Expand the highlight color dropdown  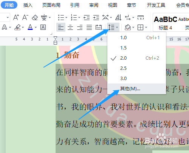pos(23,27)
